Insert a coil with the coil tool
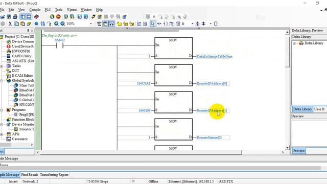 pyautogui.click(x=166, y=24)
